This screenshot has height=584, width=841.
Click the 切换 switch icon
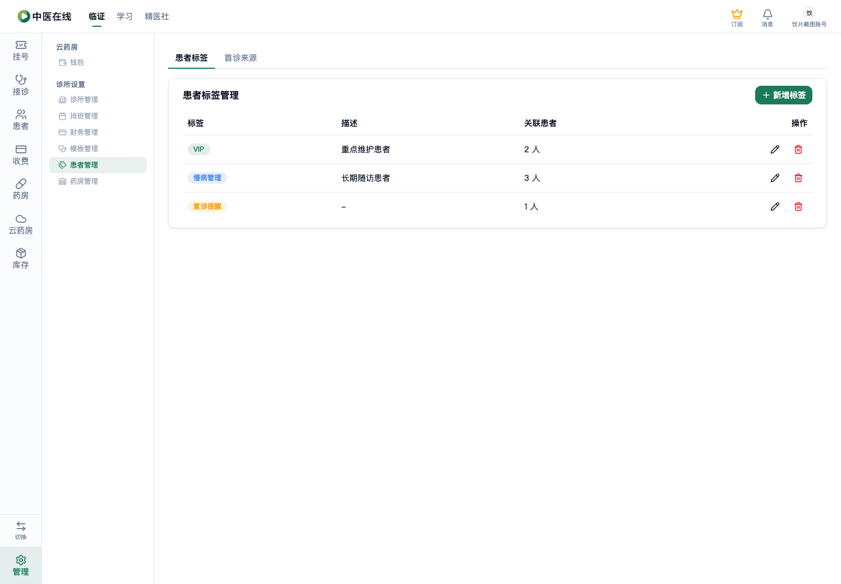click(x=21, y=530)
